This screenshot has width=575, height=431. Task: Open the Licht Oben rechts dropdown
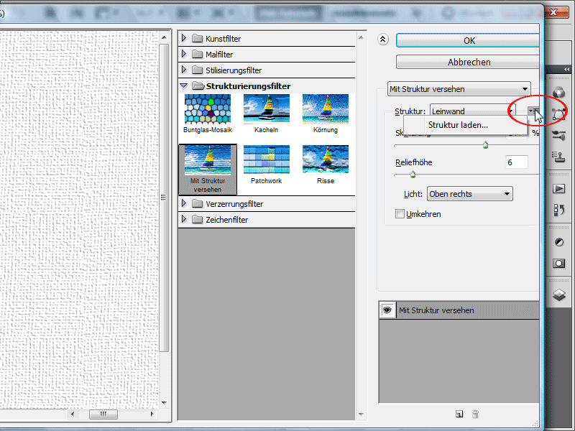(470, 194)
